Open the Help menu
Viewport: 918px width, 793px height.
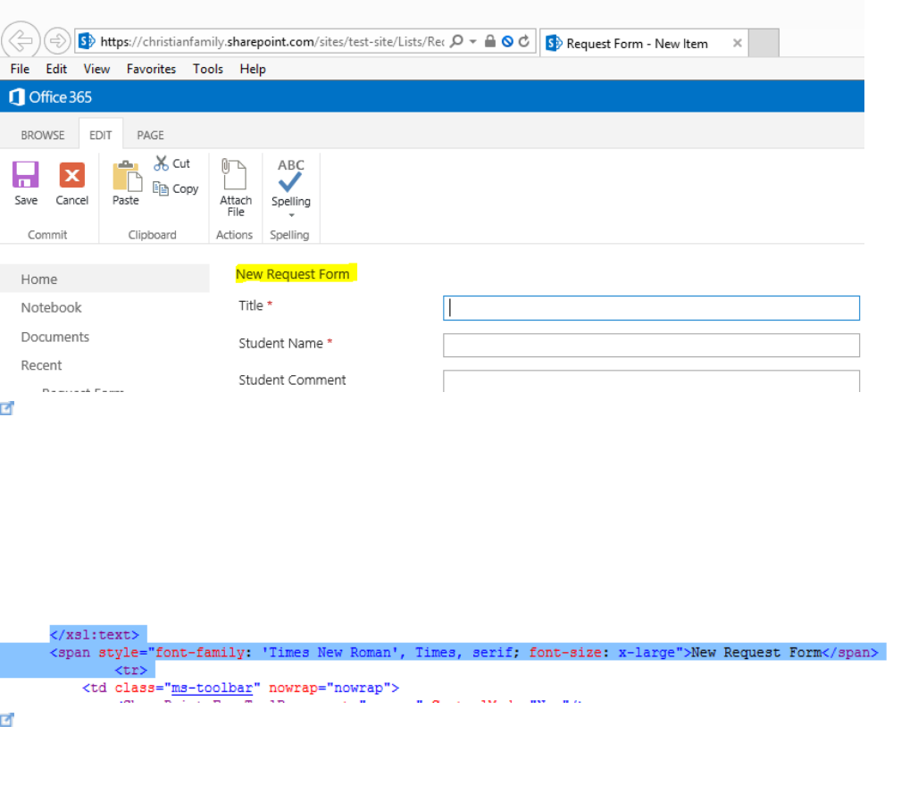[253, 69]
